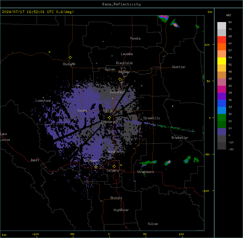Click the Olds town label
The image size is (243, 238).
[109, 111]
